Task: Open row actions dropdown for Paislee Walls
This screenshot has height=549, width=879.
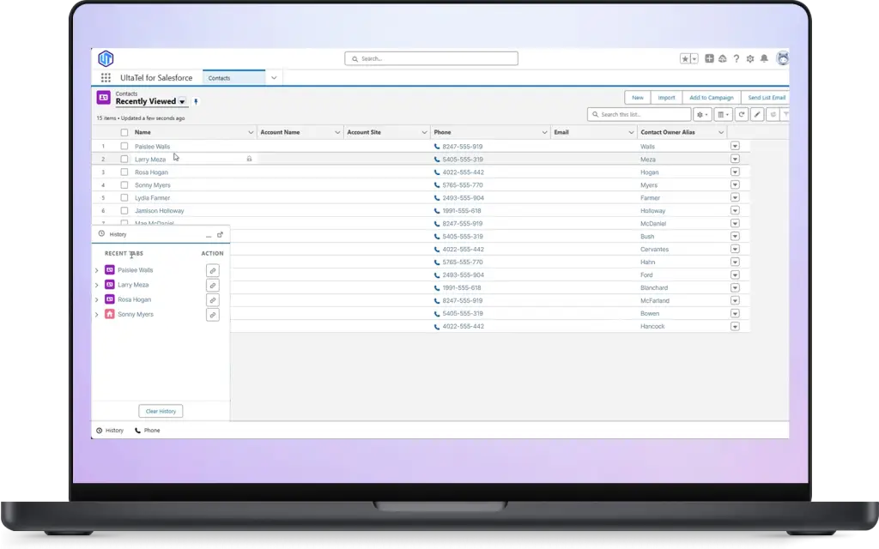Action: click(x=735, y=147)
